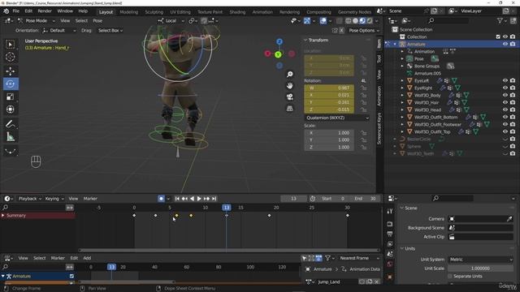Viewport: 520px width, 292px height.
Task: Open the Unit System Metric dropdown
Action: pos(480,260)
